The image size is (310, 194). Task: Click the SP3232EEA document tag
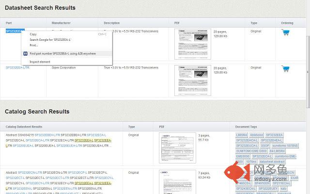(x=274, y=135)
